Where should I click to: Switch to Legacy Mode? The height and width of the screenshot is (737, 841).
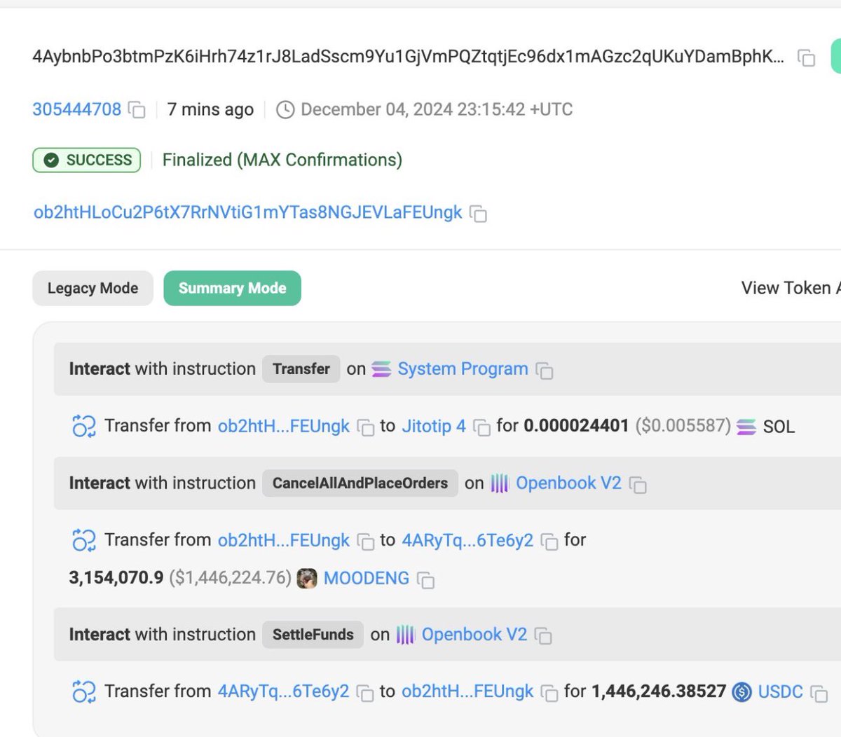click(x=93, y=288)
